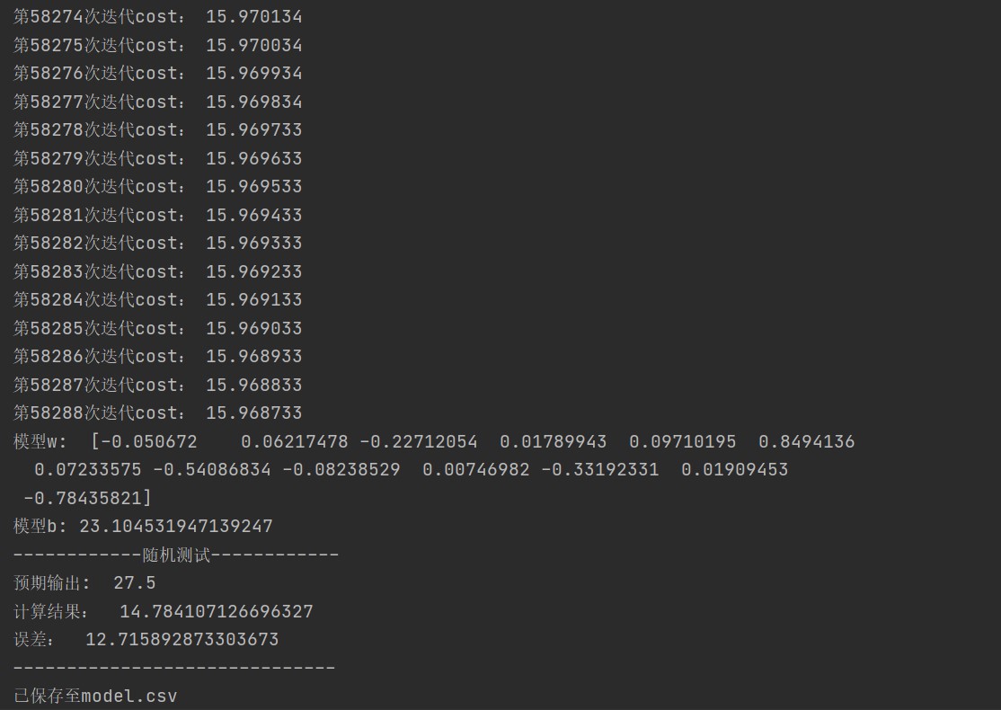The image size is (1001, 710).
Task: Click the 模型b bias value line
Action: pos(143,526)
